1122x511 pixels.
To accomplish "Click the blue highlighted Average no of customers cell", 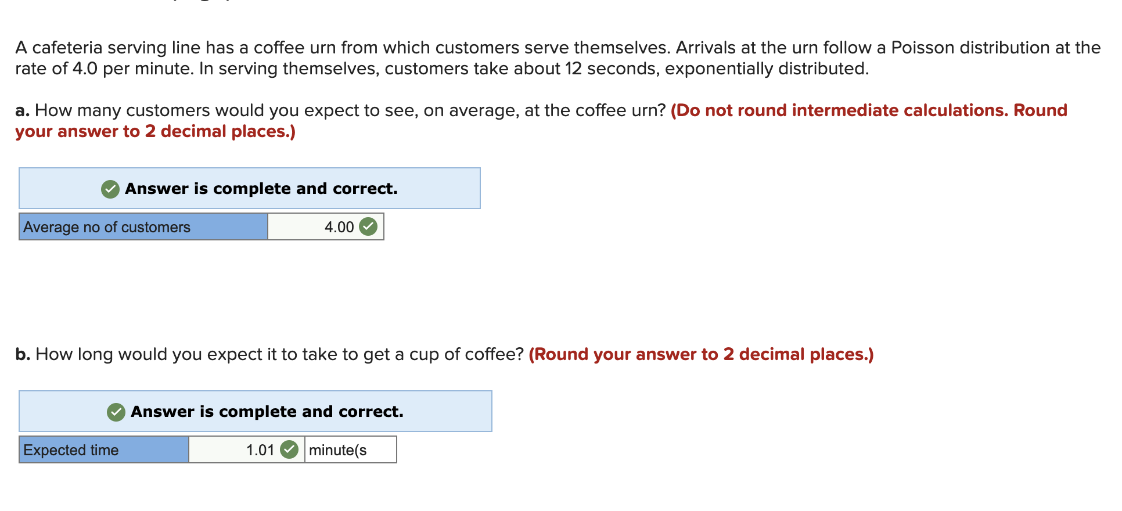I will coord(142,227).
